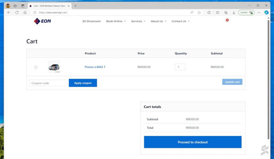Open the Book Online menu
This screenshot has height=159, width=274.
(x=114, y=21)
